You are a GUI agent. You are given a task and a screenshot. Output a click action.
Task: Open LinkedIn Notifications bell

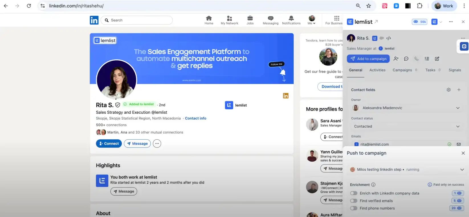point(291,20)
